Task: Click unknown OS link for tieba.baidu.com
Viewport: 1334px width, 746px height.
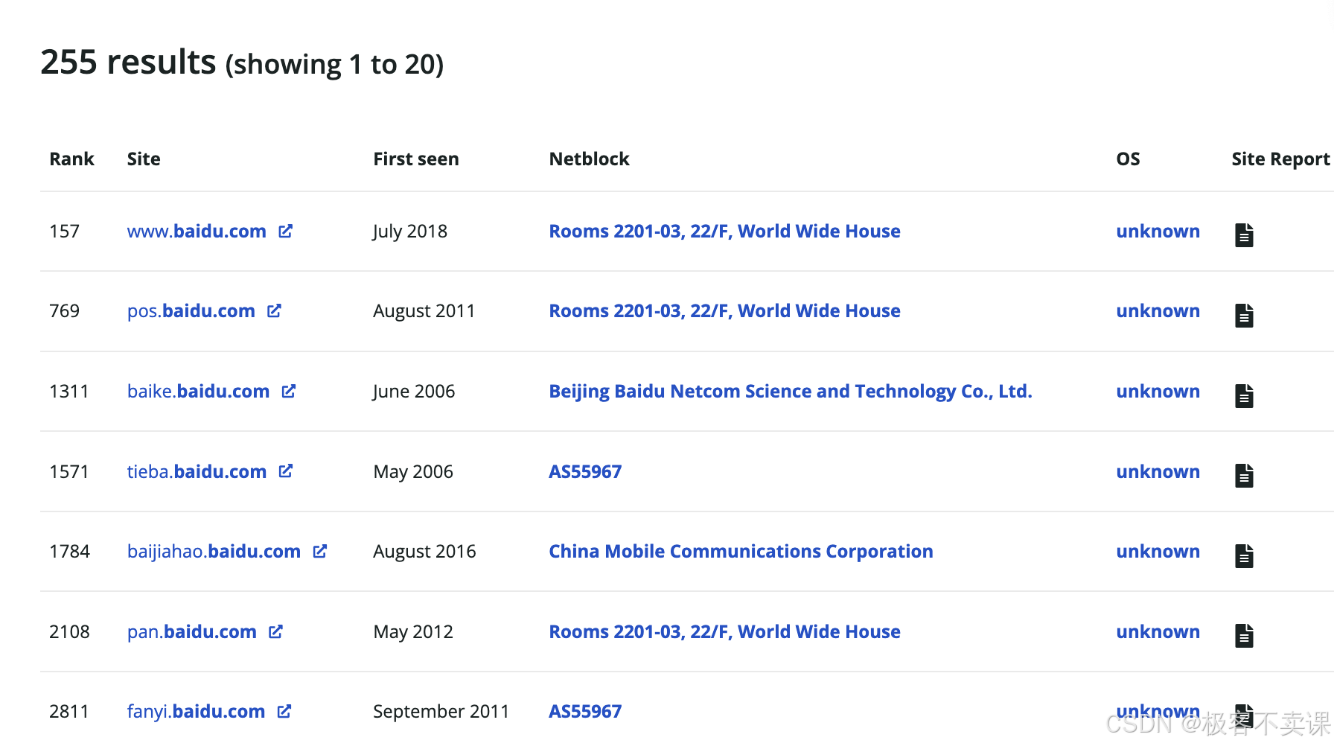Action: (1158, 472)
